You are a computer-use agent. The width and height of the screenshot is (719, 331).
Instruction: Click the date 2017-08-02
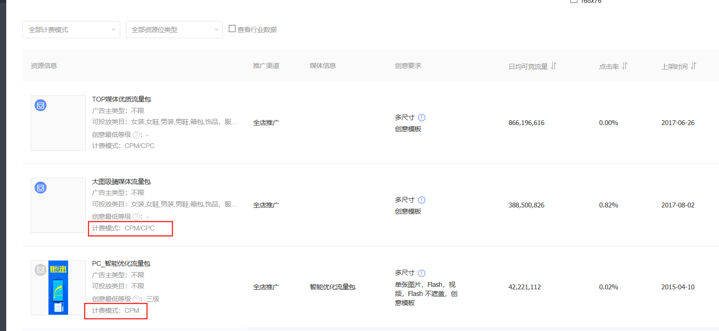(678, 205)
